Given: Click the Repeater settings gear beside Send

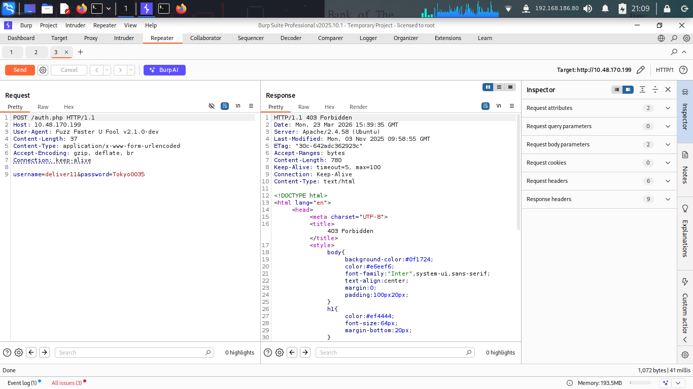Looking at the screenshot, I should pos(43,70).
